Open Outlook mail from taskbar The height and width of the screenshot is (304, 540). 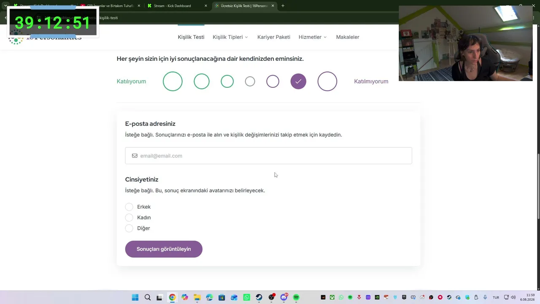click(234, 297)
